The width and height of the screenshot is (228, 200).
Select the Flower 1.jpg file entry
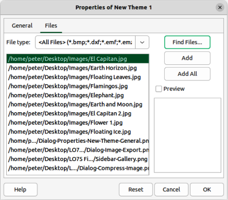(78, 123)
